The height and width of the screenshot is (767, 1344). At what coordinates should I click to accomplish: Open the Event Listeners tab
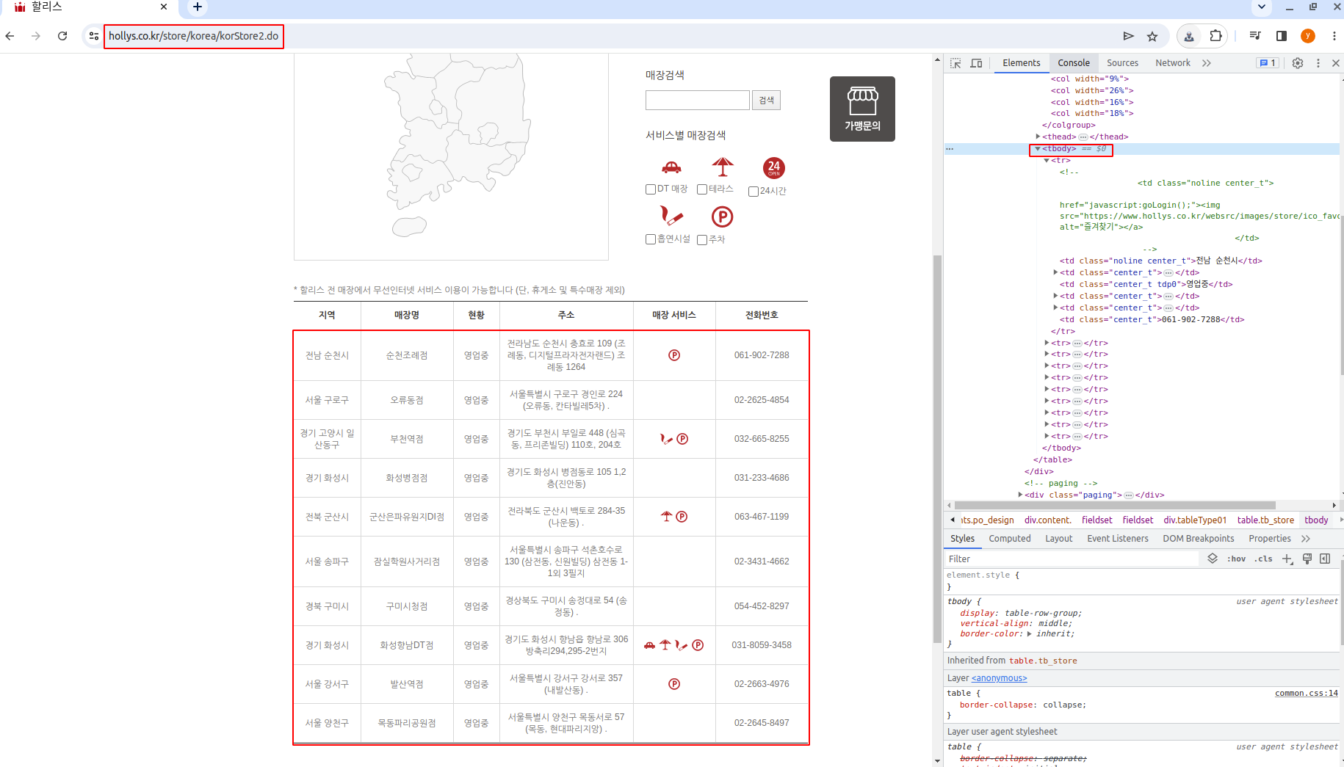point(1118,539)
